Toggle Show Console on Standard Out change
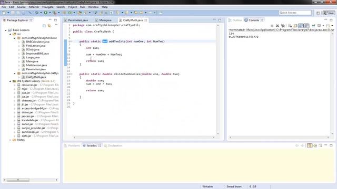337x189 pixels. click(301, 26)
